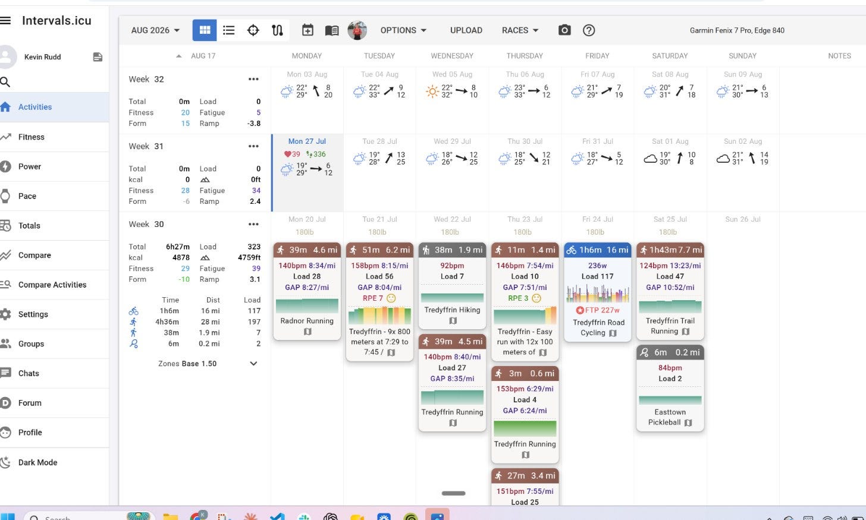Image resolution: width=866 pixels, height=520 pixels.
Task: Switch to calendar grid view
Action: point(205,30)
